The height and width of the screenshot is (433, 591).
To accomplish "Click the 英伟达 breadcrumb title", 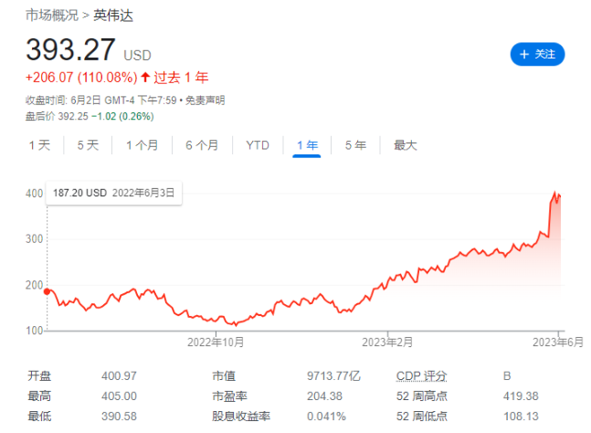I will click(x=113, y=16).
